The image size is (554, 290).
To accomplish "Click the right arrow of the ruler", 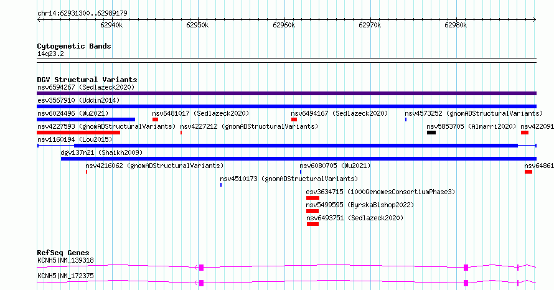I will pyautogui.click(x=535, y=19).
